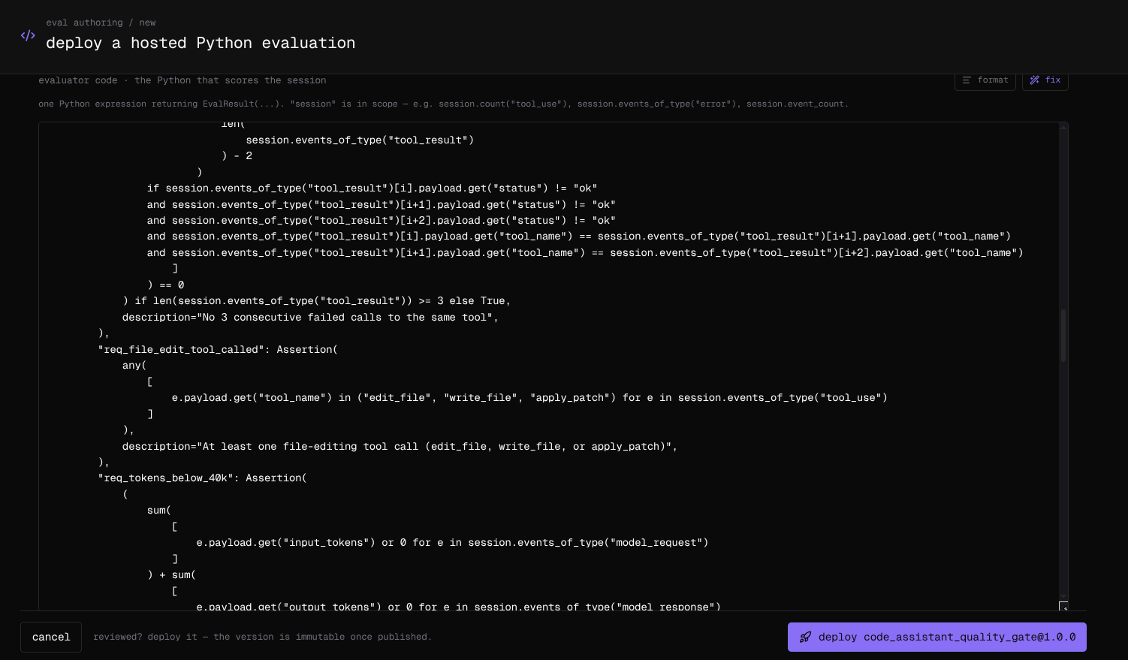Click the code editor scrollbar thumb
This screenshot has height=660, width=1128.
(x=1063, y=336)
